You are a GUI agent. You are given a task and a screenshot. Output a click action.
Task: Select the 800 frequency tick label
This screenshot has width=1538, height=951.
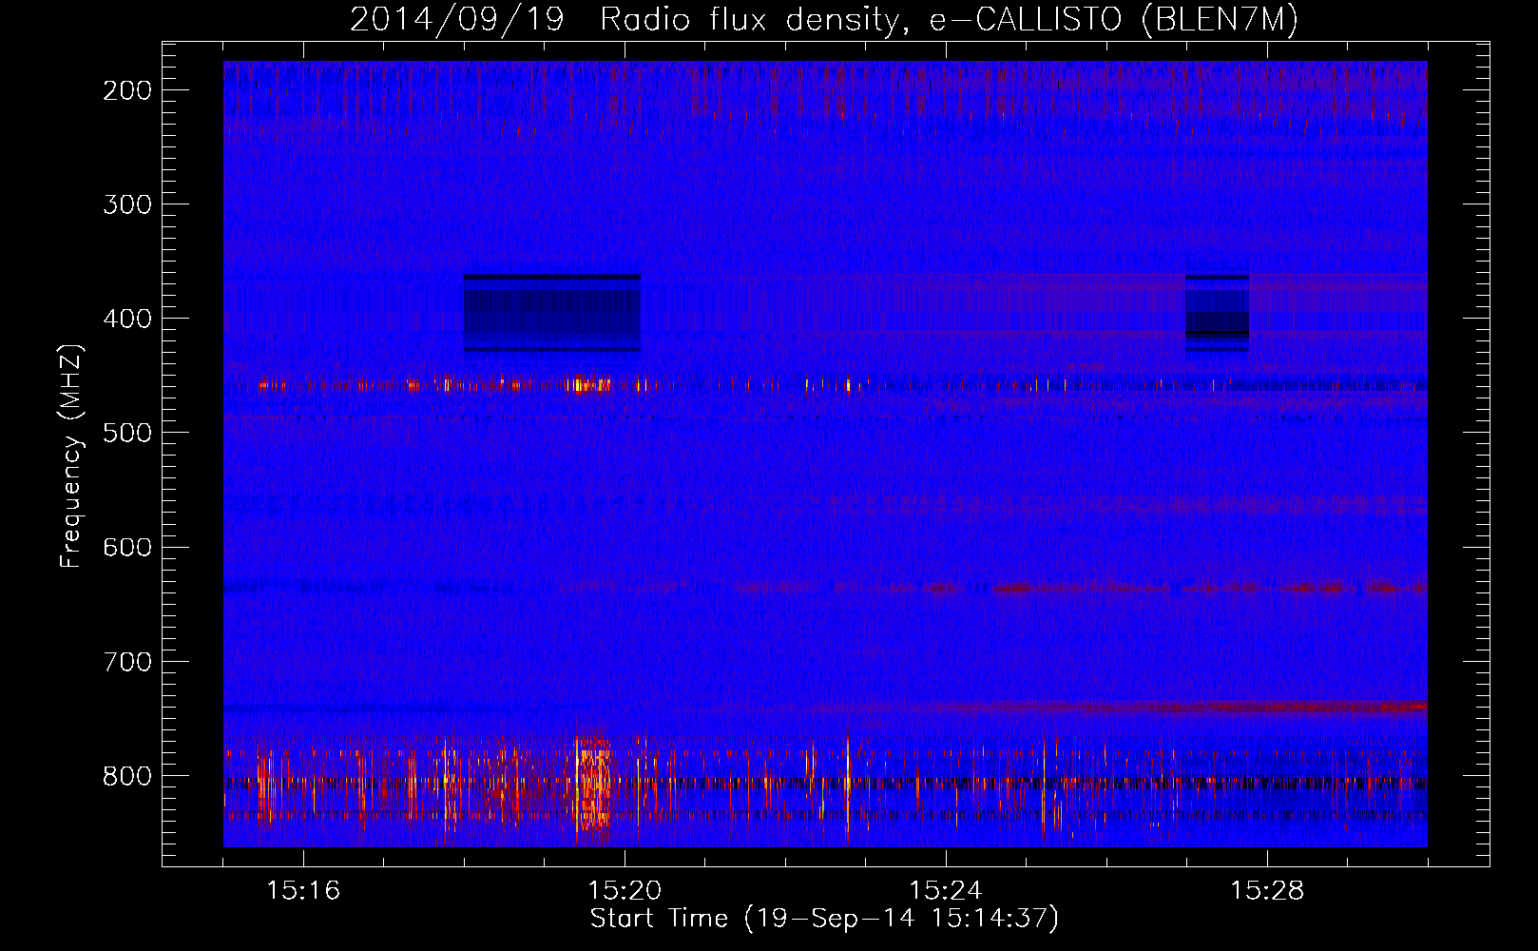click(126, 775)
